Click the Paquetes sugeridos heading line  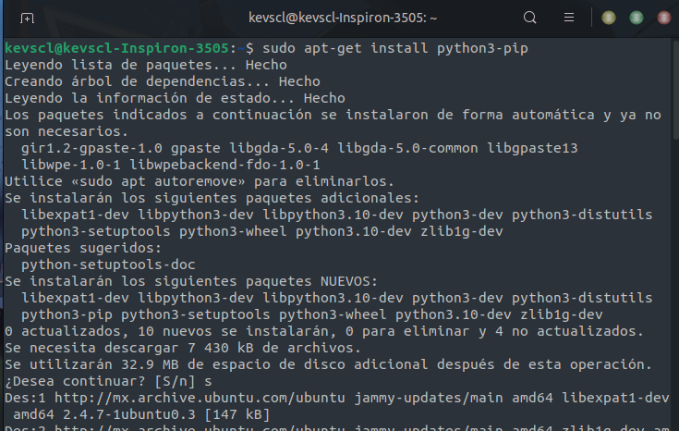coord(83,248)
